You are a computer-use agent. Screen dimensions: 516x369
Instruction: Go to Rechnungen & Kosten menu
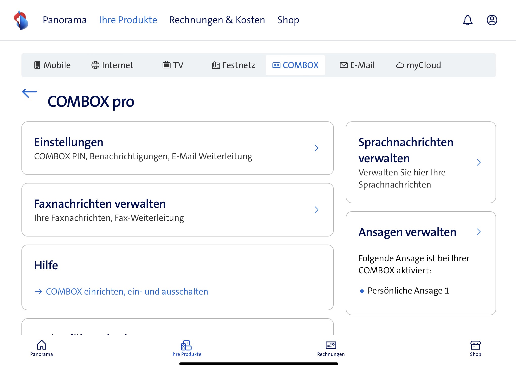coord(217,20)
